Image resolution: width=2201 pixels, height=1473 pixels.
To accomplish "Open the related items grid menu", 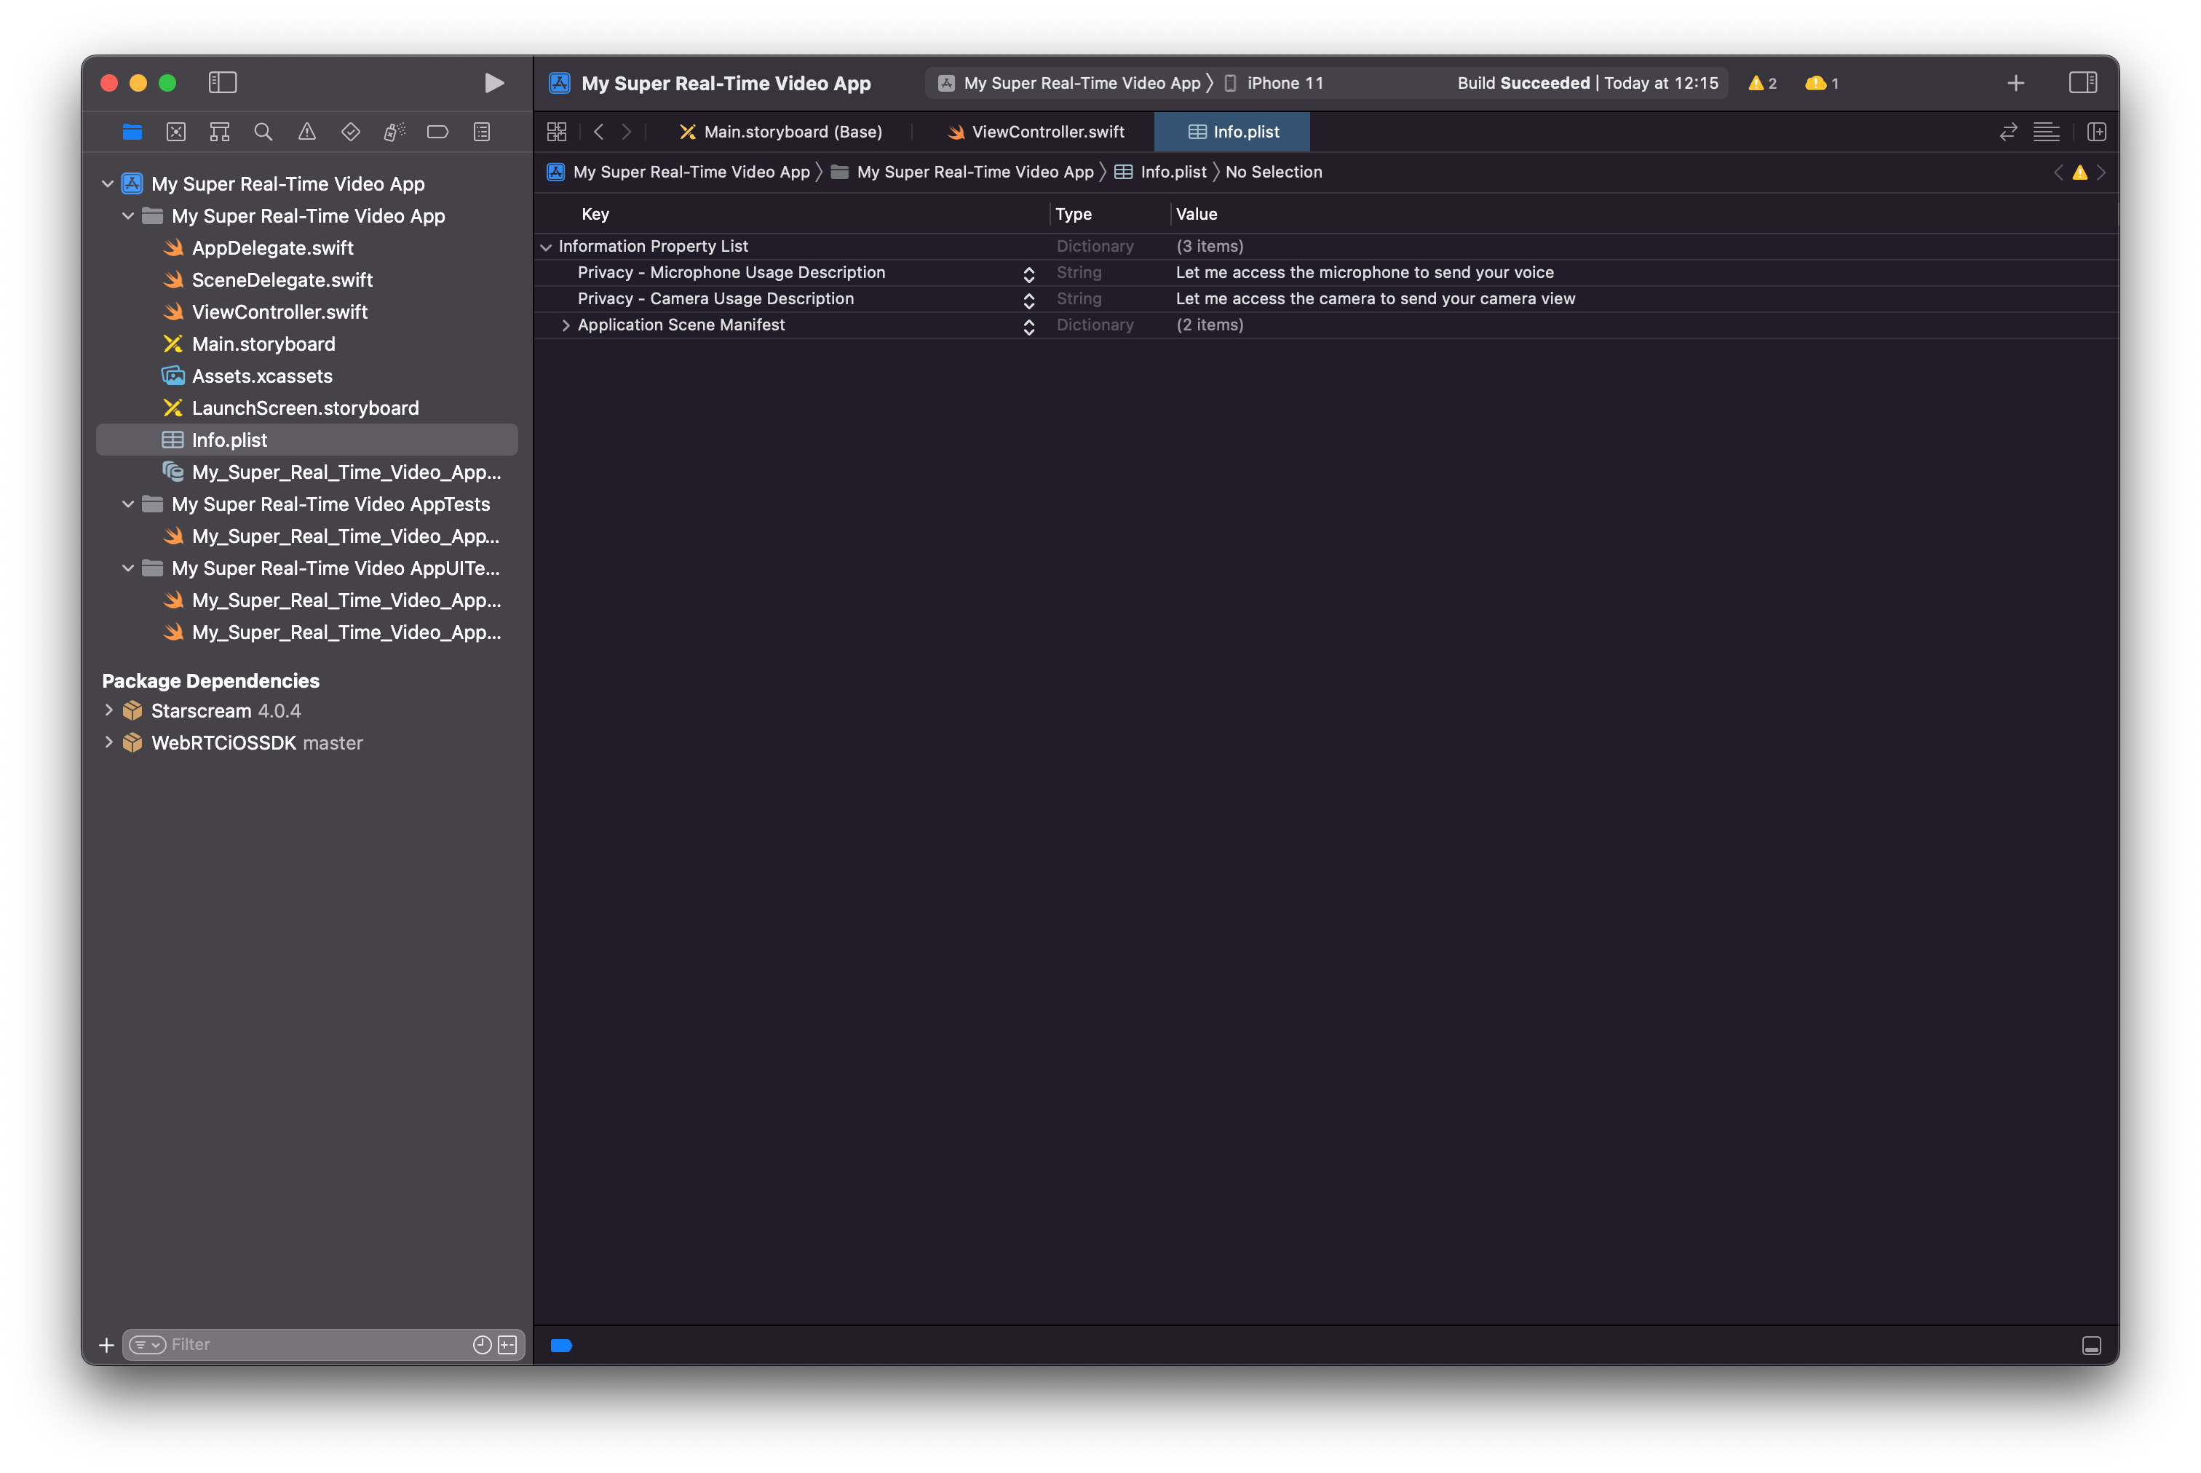I will pyautogui.click(x=557, y=132).
